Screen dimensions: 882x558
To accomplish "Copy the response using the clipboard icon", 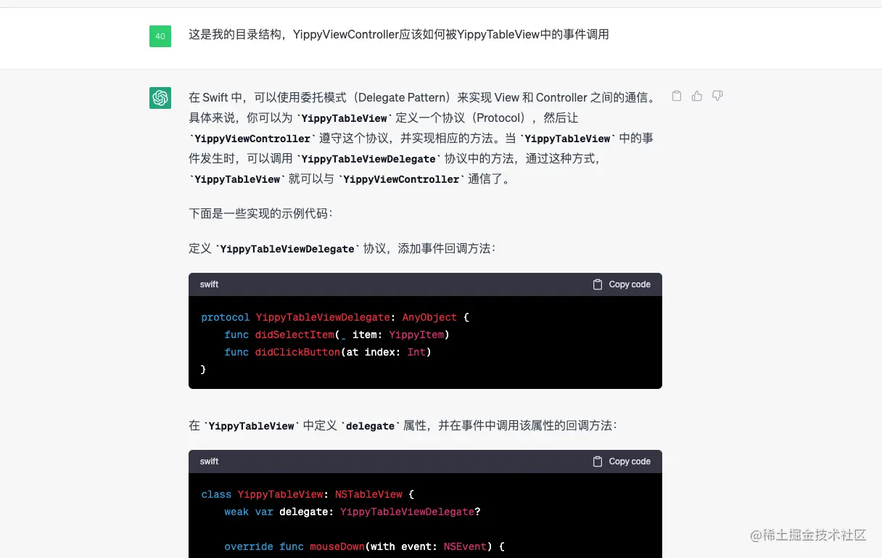I will pyautogui.click(x=677, y=96).
